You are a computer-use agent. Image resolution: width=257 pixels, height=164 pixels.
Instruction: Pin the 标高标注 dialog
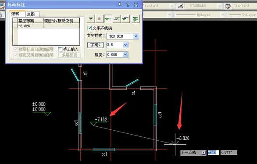click(x=120, y=4)
